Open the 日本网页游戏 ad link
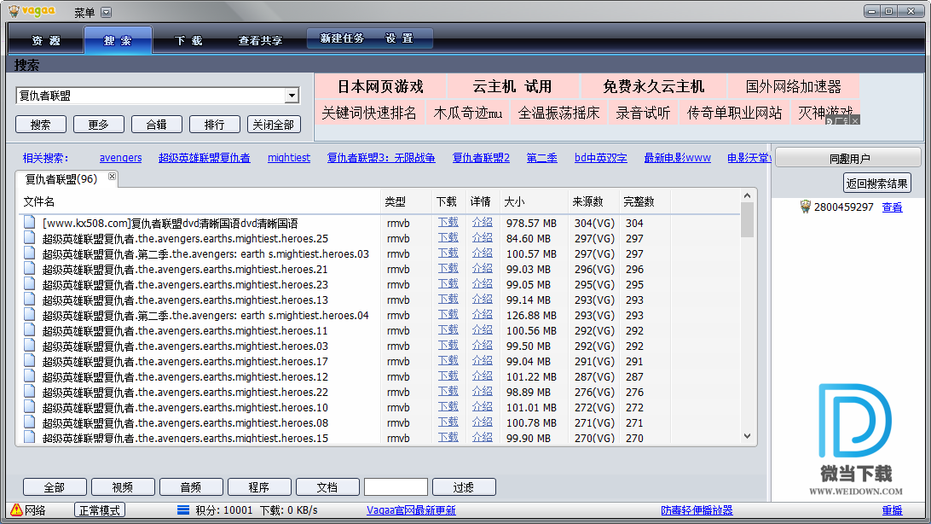 pyautogui.click(x=380, y=87)
